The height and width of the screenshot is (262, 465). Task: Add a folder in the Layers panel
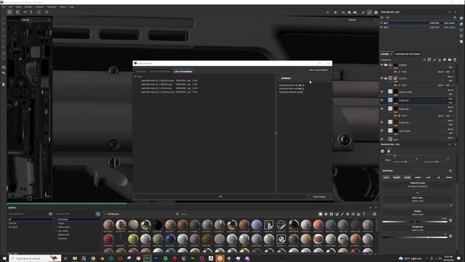click(x=450, y=60)
